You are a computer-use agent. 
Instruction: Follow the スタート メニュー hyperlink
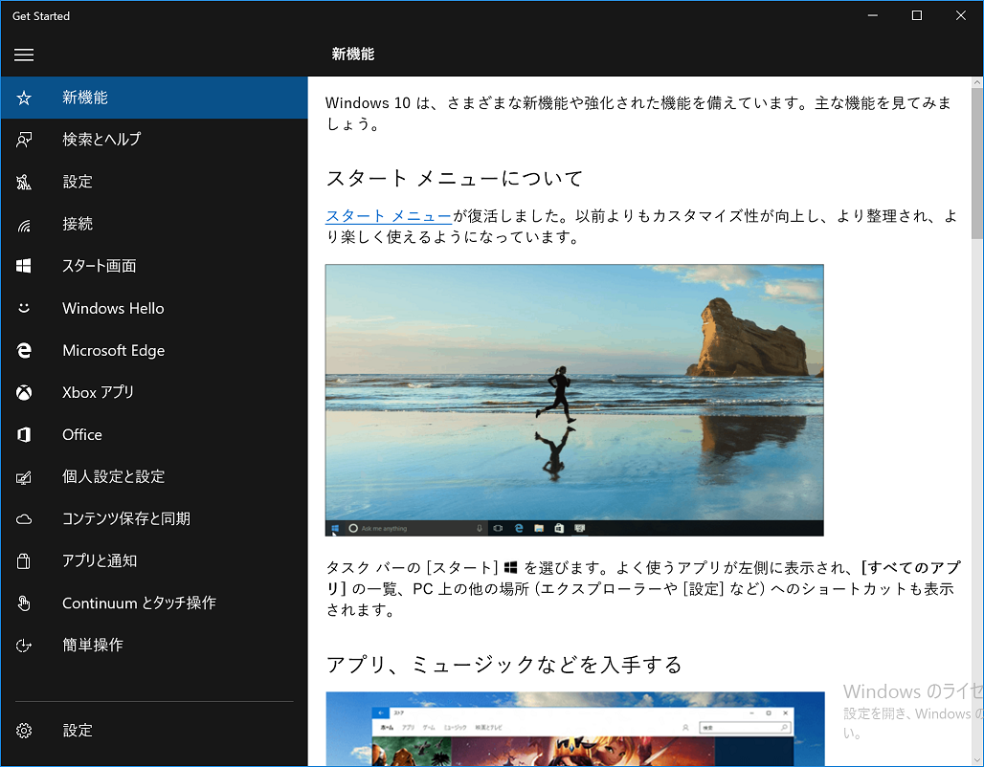pyautogui.click(x=389, y=216)
